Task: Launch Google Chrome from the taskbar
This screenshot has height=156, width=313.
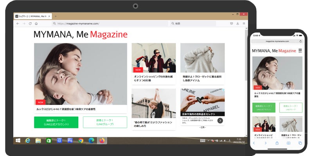Action: [x=81, y=140]
